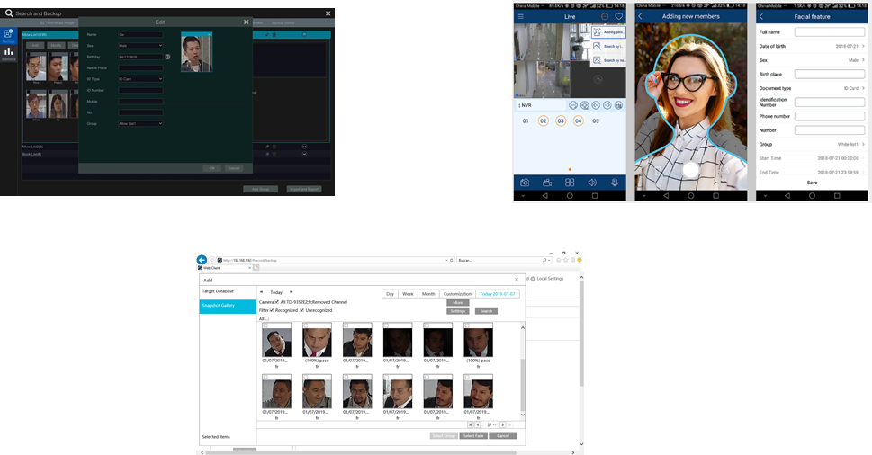Image resolution: width=872 pixels, height=455 pixels.
Task: Click Import and Export button
Action: point(304,189)
